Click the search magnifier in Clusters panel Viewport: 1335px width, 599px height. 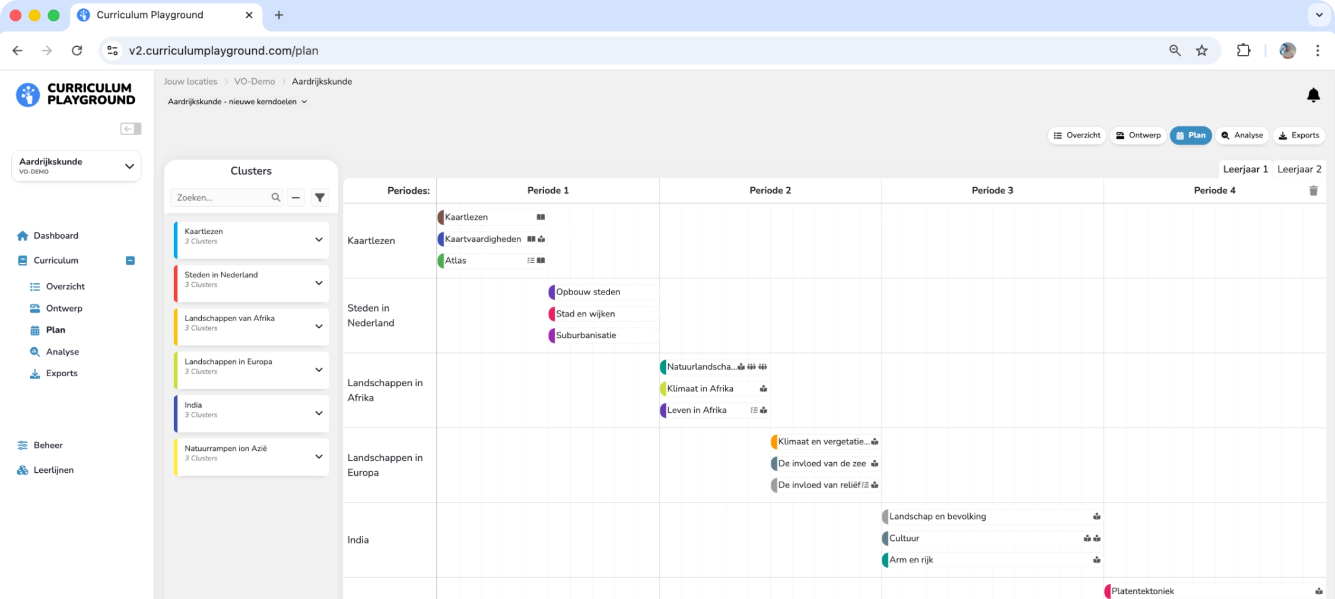coord(276,197)
